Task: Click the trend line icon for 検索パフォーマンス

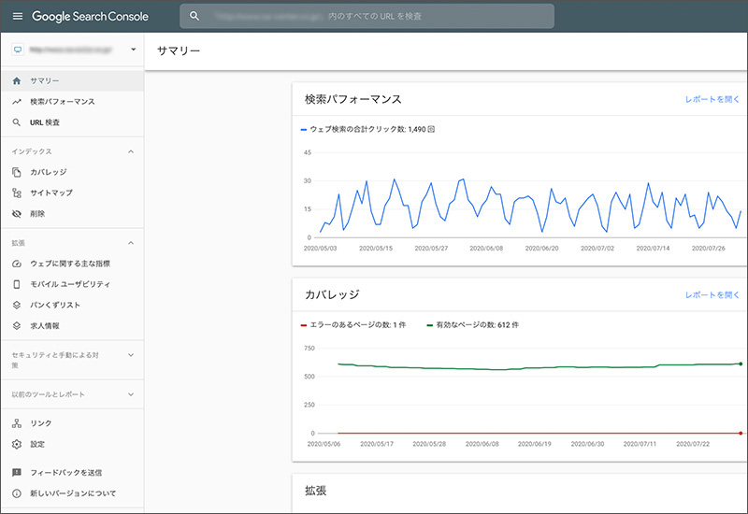Action: point(17,102)
